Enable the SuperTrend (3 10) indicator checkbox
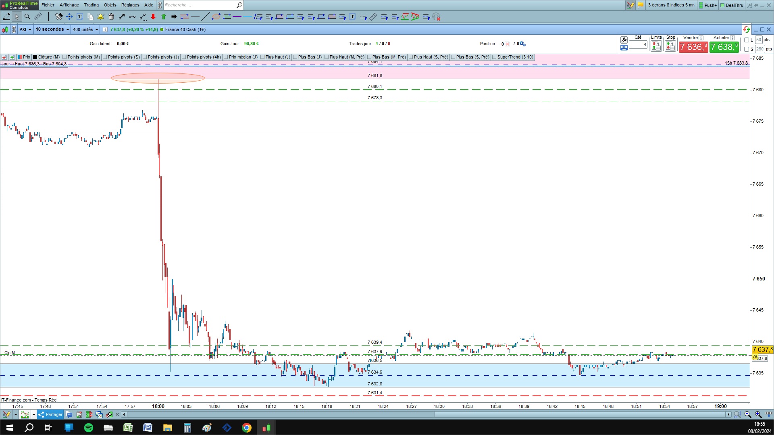 click(494, 57)
